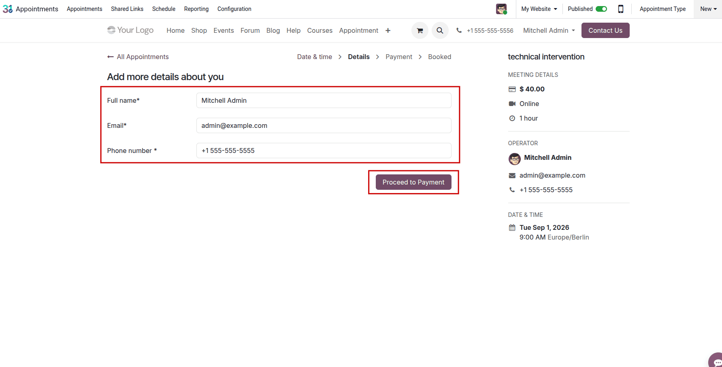Image resolution: width=722 pixels, height=367 pixels.
Task: Click the Contact Us button
Action: tap(605, 30)
